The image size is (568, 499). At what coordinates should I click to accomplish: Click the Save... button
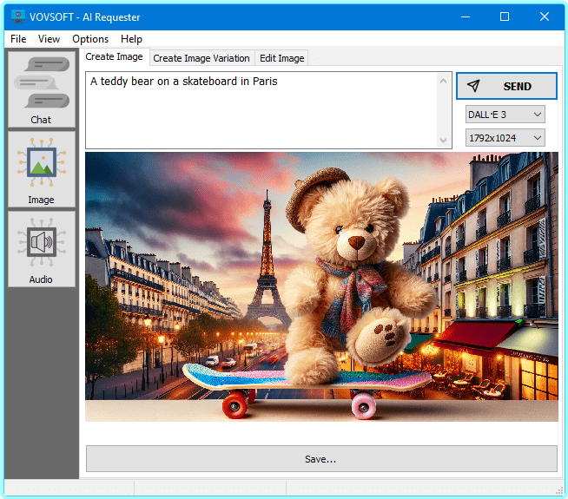(x=321, y=459)
